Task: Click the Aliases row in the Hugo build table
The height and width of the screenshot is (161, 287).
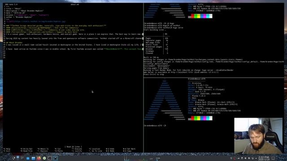Action: point(157,49)
